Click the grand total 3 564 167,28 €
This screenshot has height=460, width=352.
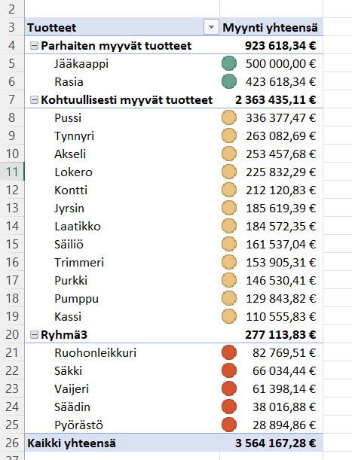point(276,443)
